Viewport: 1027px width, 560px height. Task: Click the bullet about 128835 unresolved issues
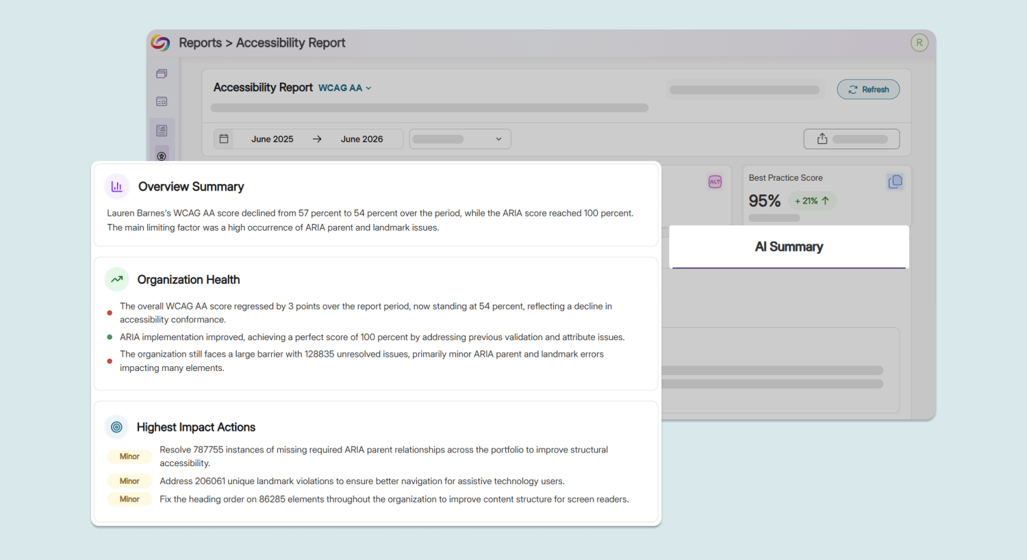362,361
